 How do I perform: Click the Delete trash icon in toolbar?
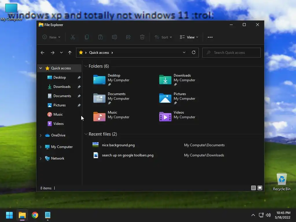tap(142, 37)
